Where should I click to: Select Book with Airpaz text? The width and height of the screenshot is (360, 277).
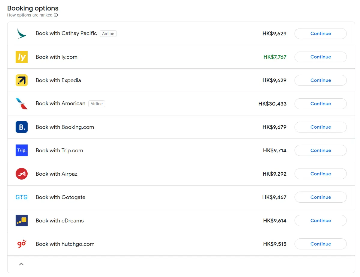click(x=56, y=174)
